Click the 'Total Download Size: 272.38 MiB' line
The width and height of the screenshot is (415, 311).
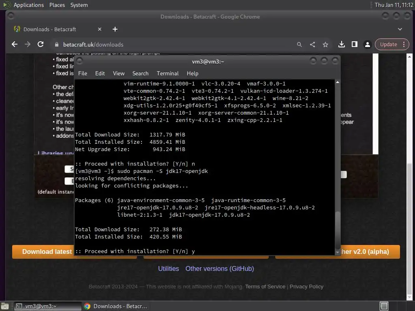[128, 230]
